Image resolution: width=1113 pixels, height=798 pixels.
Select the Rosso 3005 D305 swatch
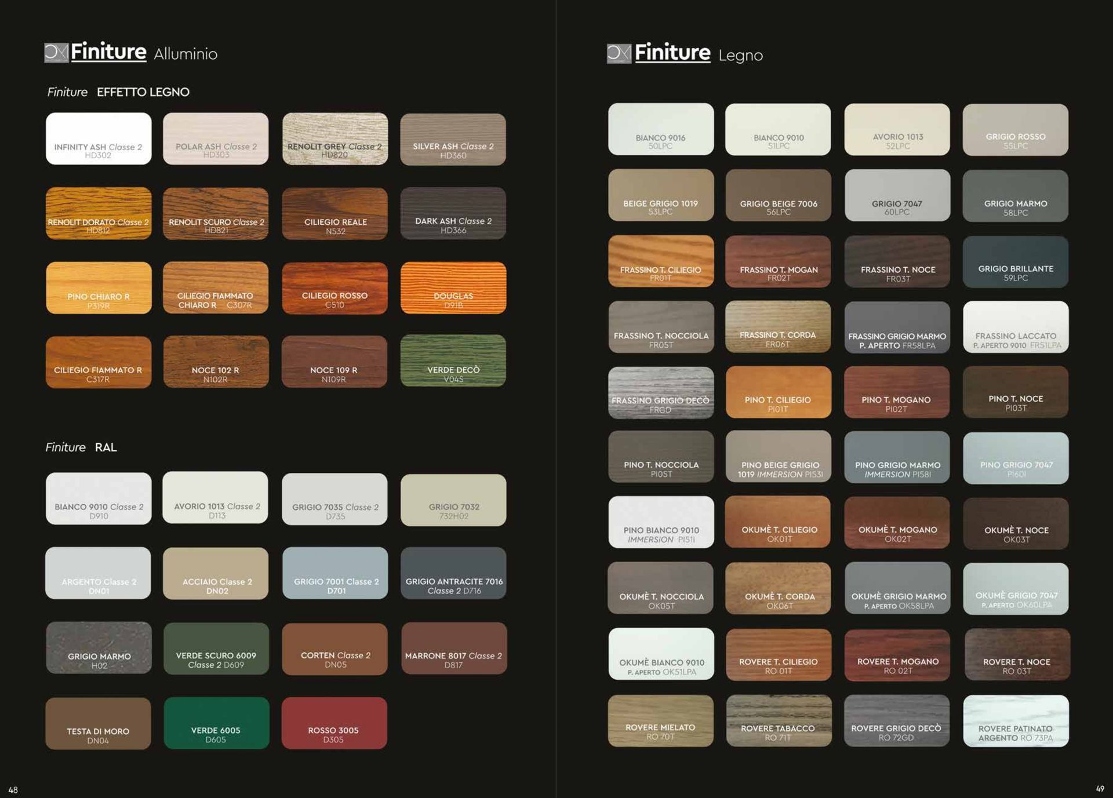coord(334,723)
